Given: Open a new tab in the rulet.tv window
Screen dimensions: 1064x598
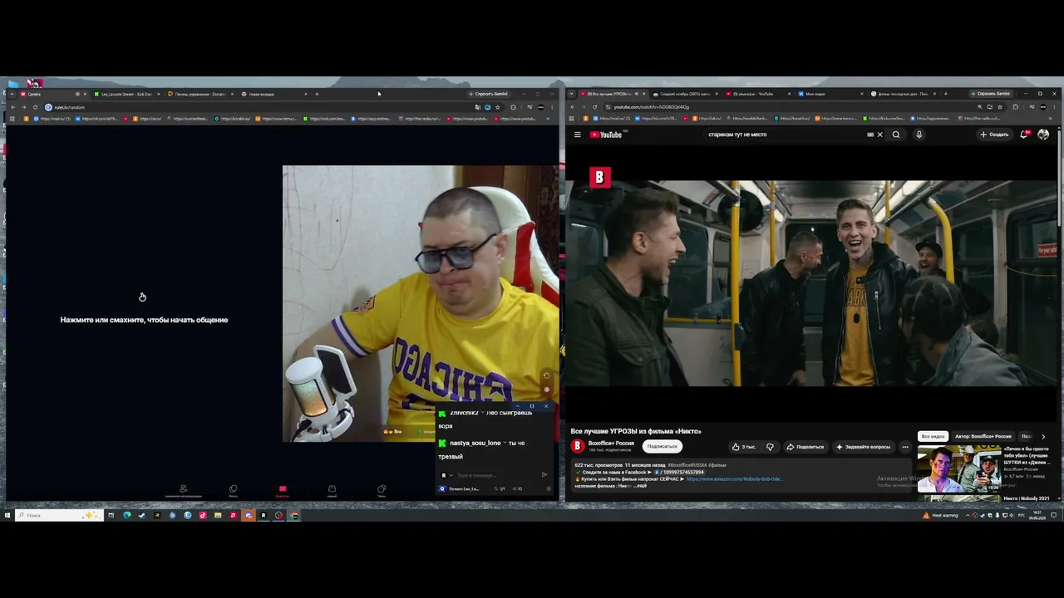Looking at the screenshot, I should [x=317, y=94].
